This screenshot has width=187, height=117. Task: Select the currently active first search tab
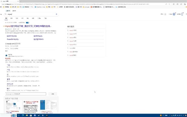[6, 18]
